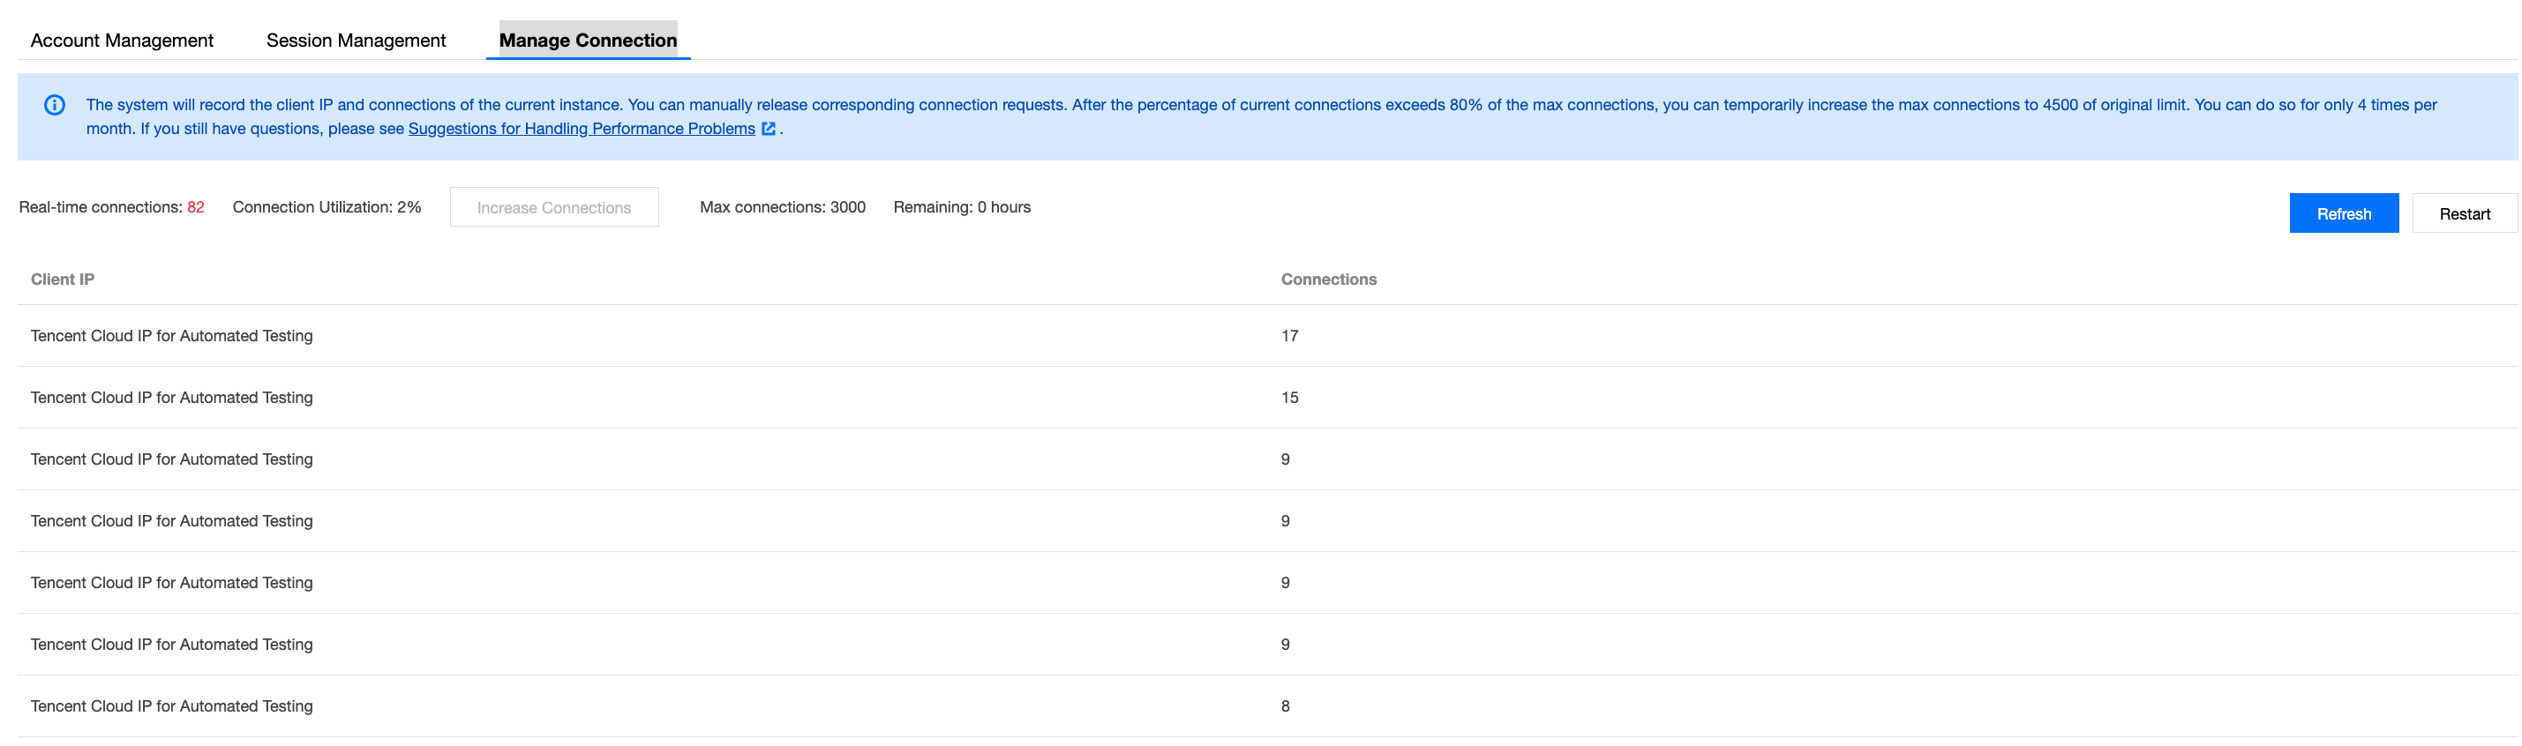
Task: Click the Client IP column header
Action: point(63,279)
